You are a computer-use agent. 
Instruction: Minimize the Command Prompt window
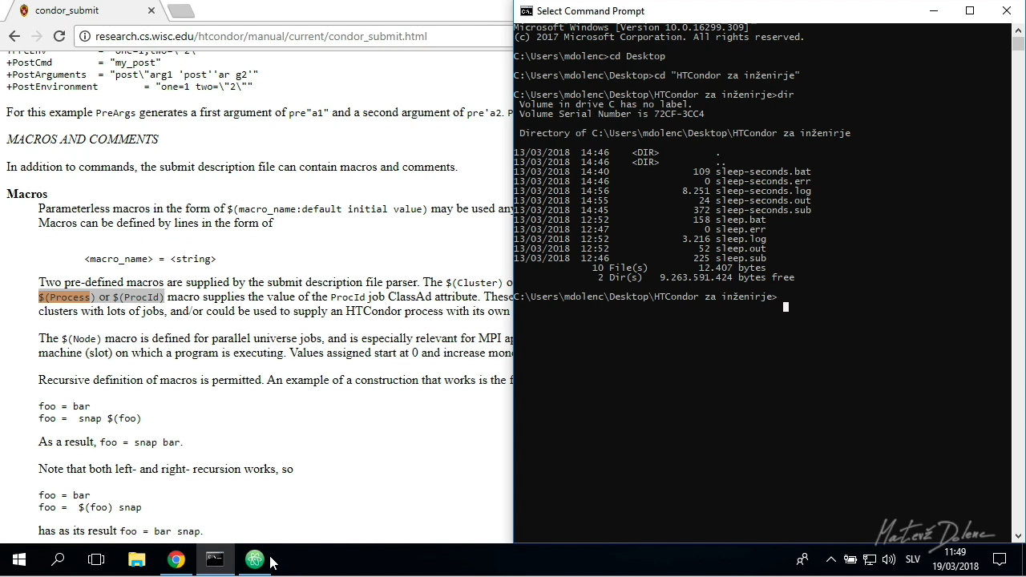point(933,10)
